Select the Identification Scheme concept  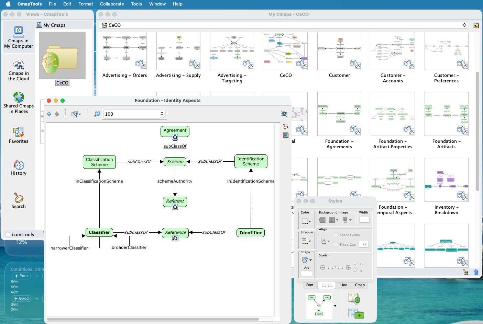[251, 161]
